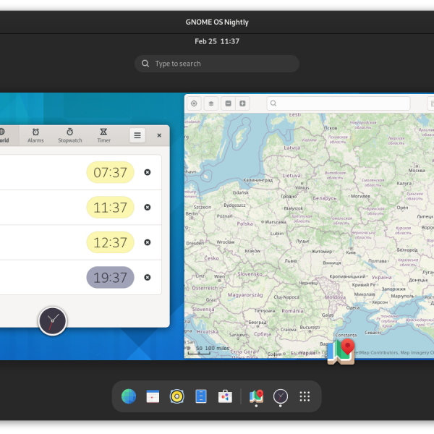Open Clocks from the dock
The height and width of the screenshot is (434, 434).
[x=281, y=396]
